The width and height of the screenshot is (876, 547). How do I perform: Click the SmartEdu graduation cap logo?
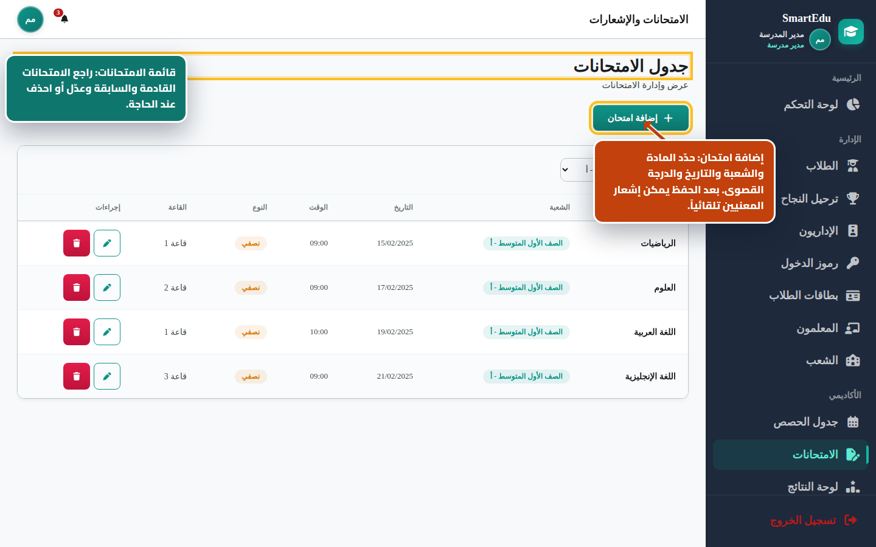pos(851,32)
